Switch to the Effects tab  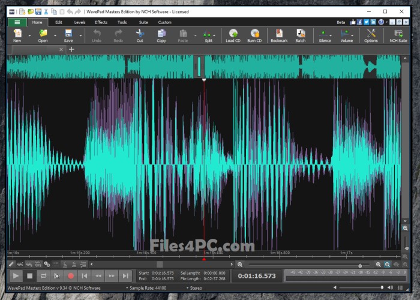click(x=101, y=22)
